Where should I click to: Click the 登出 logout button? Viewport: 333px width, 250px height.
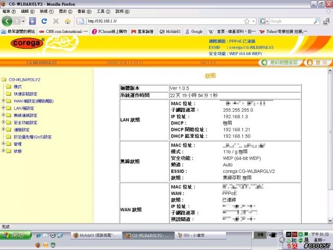click(318, 63)
